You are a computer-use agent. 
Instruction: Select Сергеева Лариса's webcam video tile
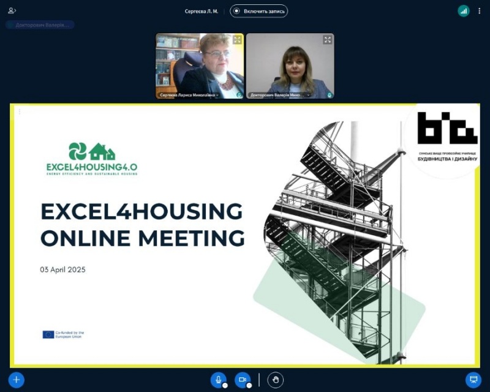tap(199, 64)
